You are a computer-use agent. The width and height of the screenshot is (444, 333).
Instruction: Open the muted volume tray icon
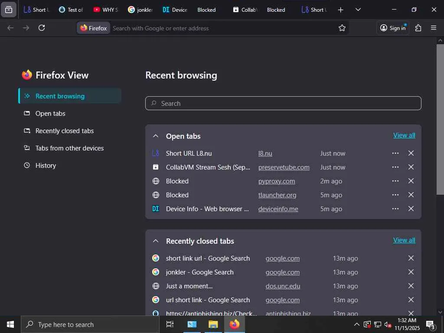coord(388,324)
